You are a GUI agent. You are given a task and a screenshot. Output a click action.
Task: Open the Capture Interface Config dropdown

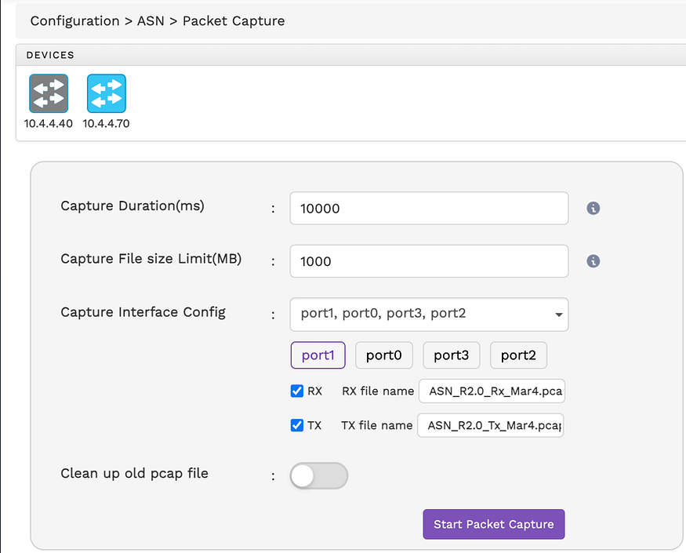pyautogui.click(x=429, y=315)
